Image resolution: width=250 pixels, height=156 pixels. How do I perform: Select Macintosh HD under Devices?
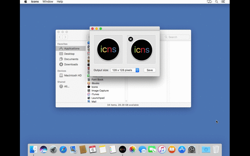[x=71, y=75]
